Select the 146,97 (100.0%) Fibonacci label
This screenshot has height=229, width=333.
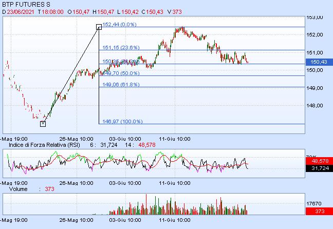122,121
